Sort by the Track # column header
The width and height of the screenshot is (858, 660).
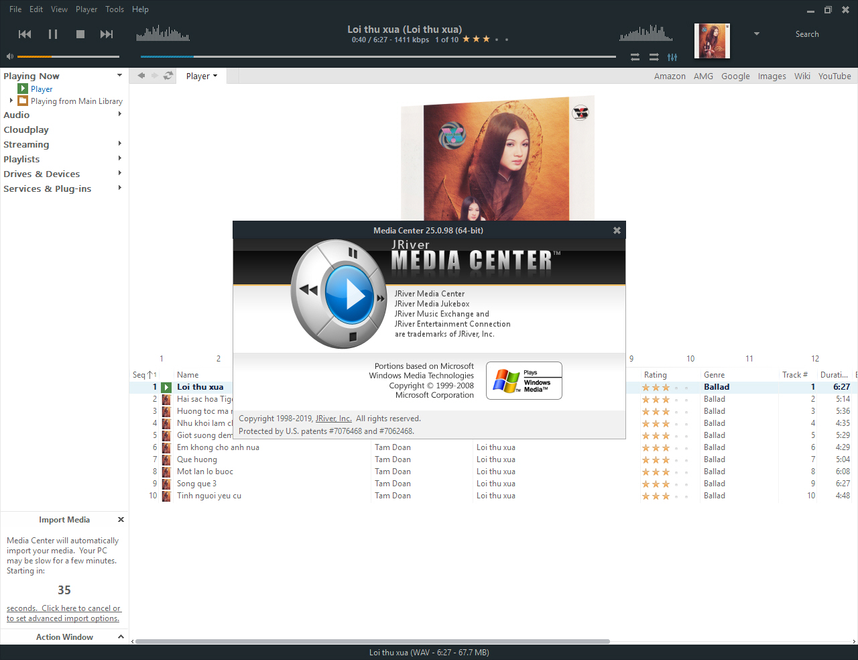[795, 375]
